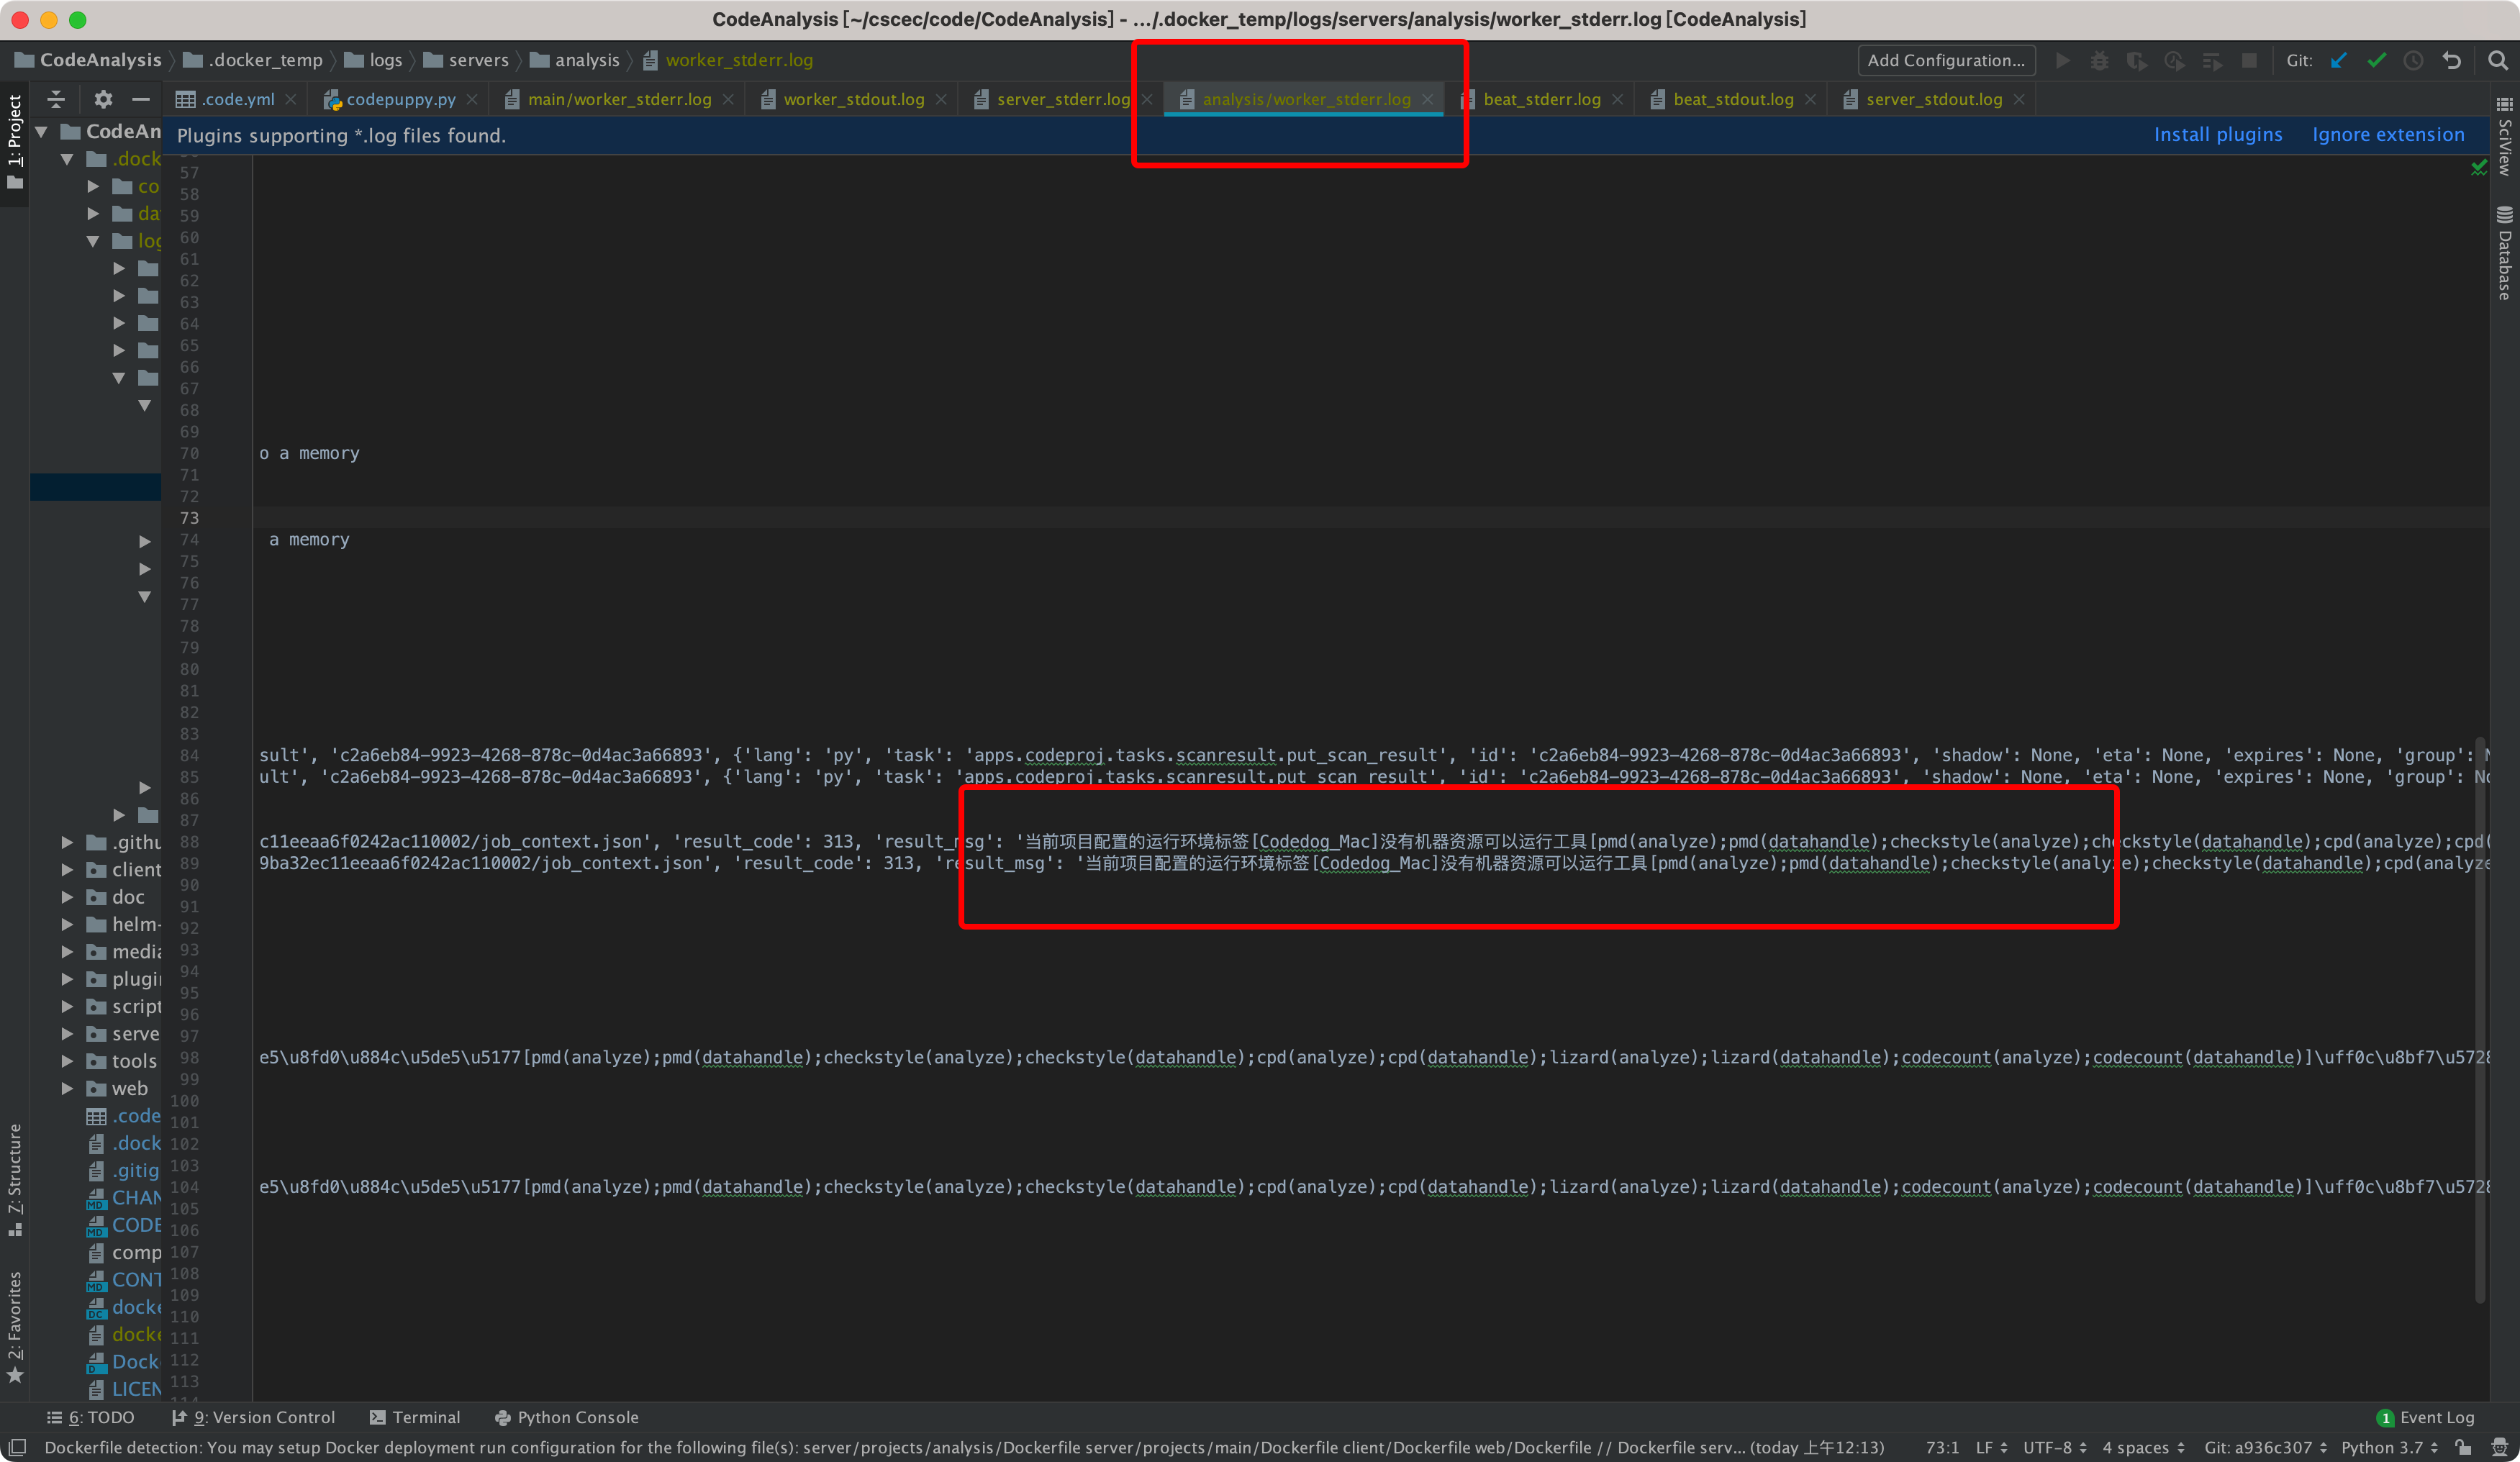Open the UTF-8 encoding selector

tap(2052, 1447)
